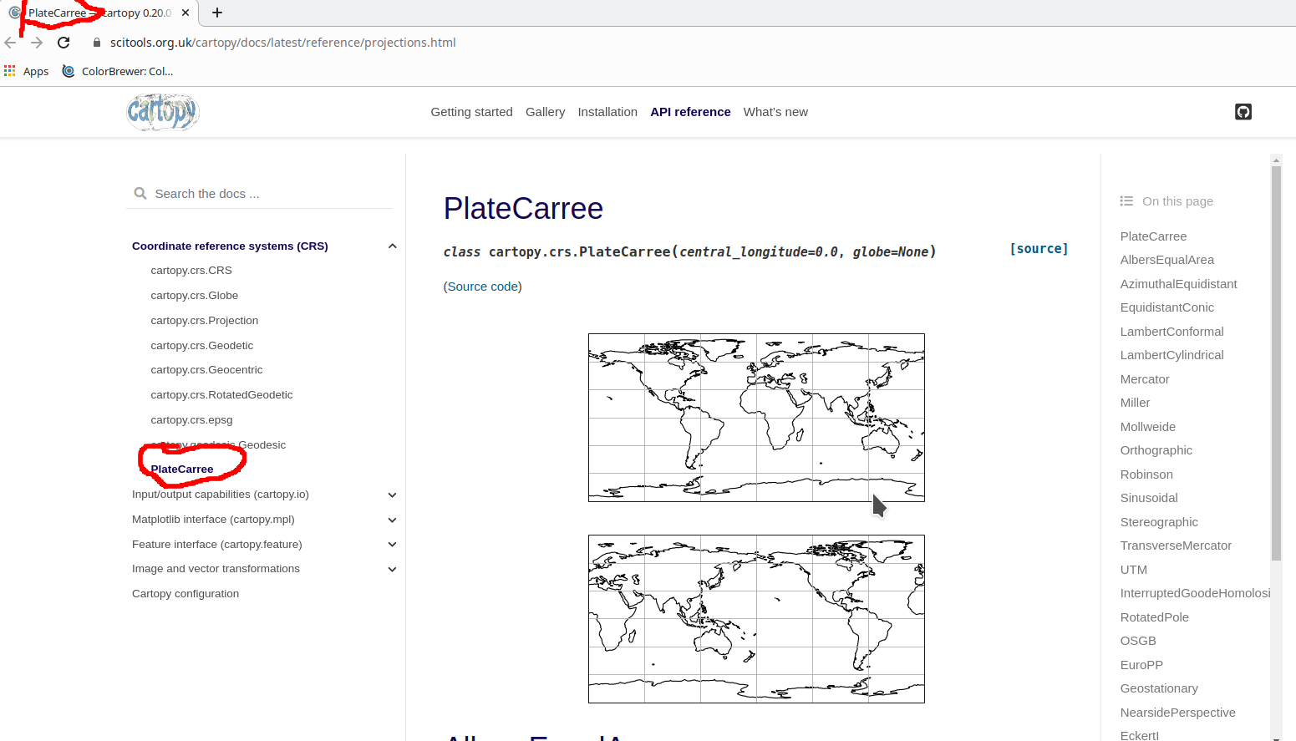Focus the Search the docs field

point(260,194)
